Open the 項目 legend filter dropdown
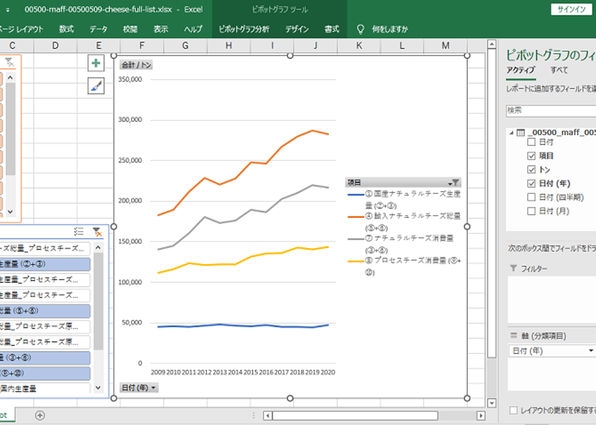The height and width of the screenshot is (425, 596). 454,182
